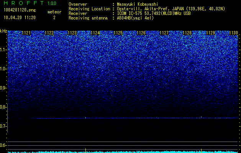The width and height of the screenshot is (241, 153).
Task: Click the 1129 time marker
Action: pyautogui.click(x=210, y=33)
